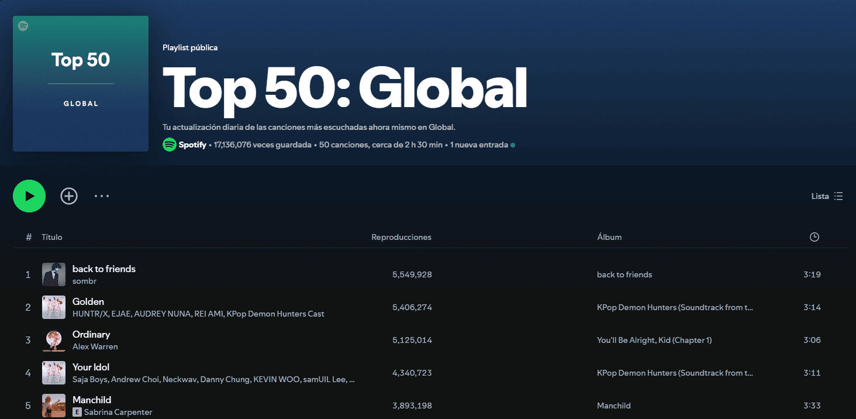Click the Reproducciones column header
This screenshot has height=419, width=856.
tap(401, 237)
